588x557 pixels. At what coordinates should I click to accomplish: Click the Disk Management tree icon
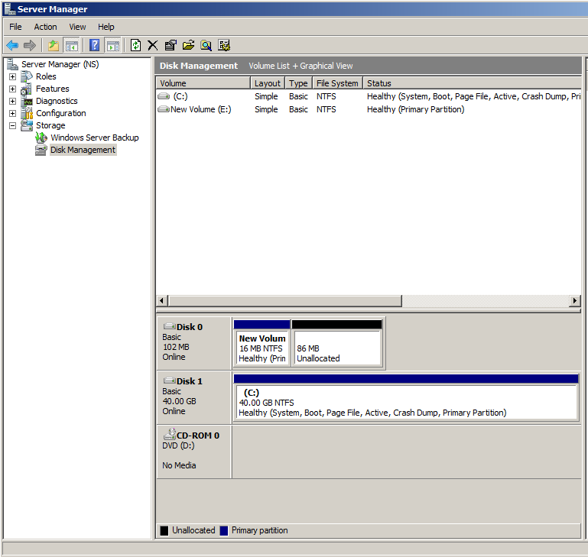click(41, 150)
